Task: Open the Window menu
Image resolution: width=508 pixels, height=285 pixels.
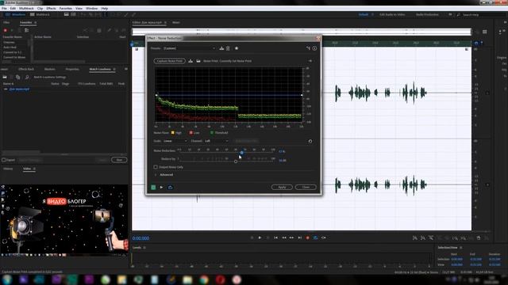Action: 92,9
